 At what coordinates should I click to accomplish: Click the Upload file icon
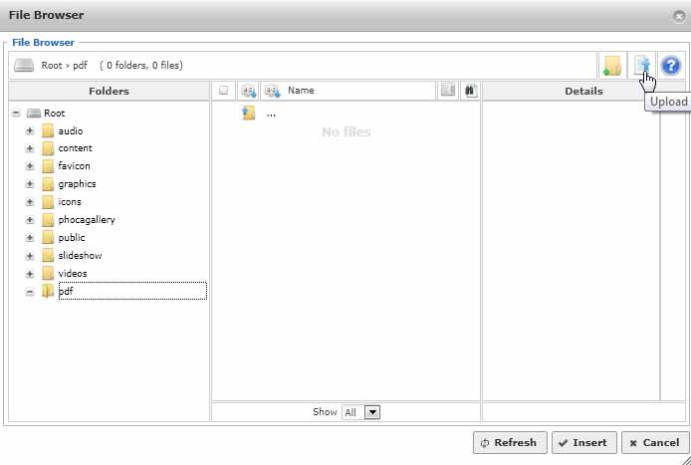click(x=642, y=66)
